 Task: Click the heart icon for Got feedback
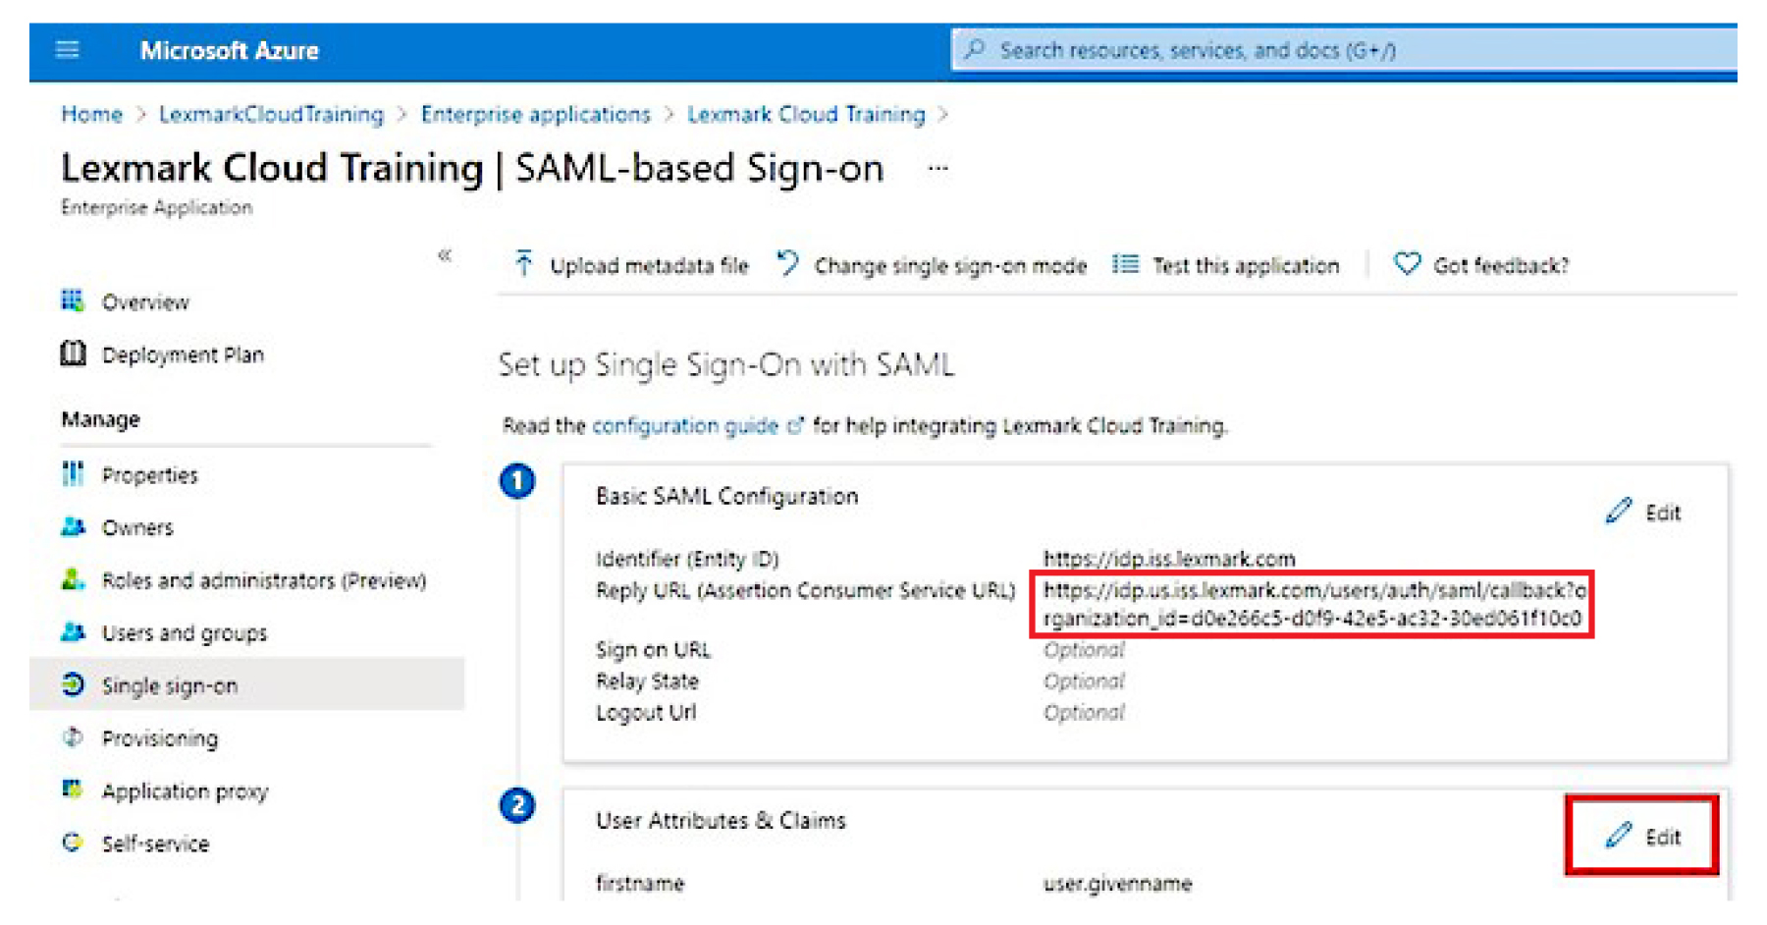tap(1407, 264)
